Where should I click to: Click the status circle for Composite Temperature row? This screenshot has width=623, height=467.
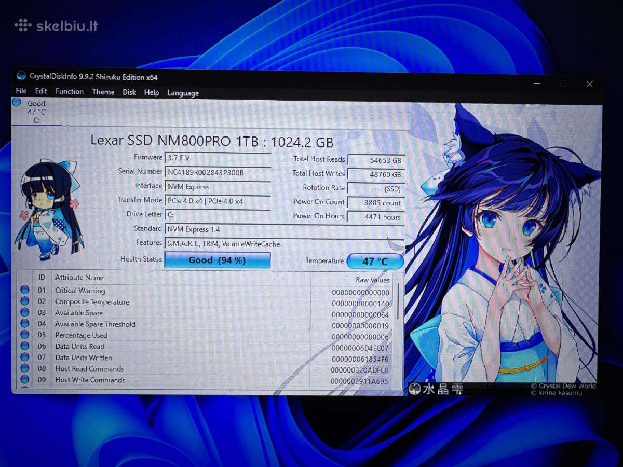[24, 301]
